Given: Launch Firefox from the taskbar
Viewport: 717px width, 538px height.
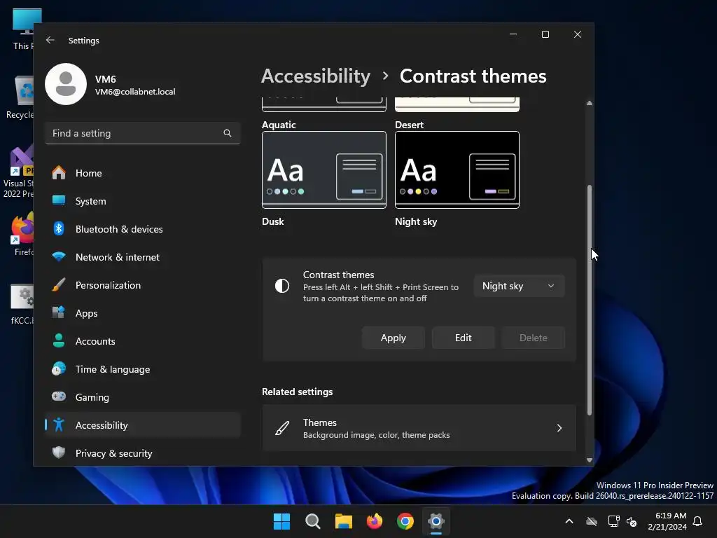Looking at the screenshot, I should pyautogui.click(x=375, y=521).
